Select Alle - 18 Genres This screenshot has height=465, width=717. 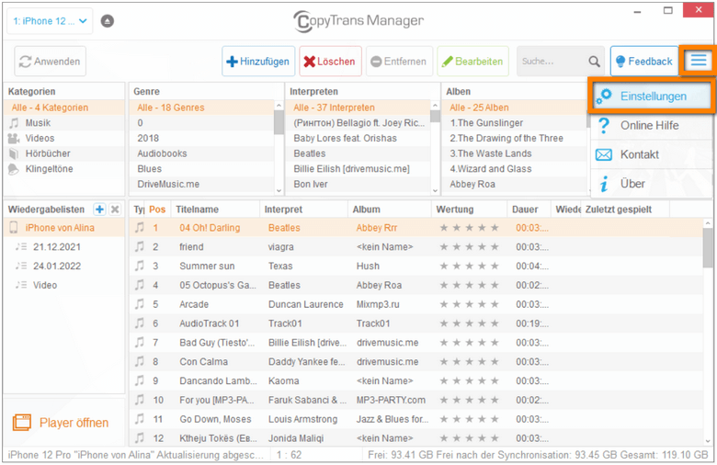tap(201, 108)
